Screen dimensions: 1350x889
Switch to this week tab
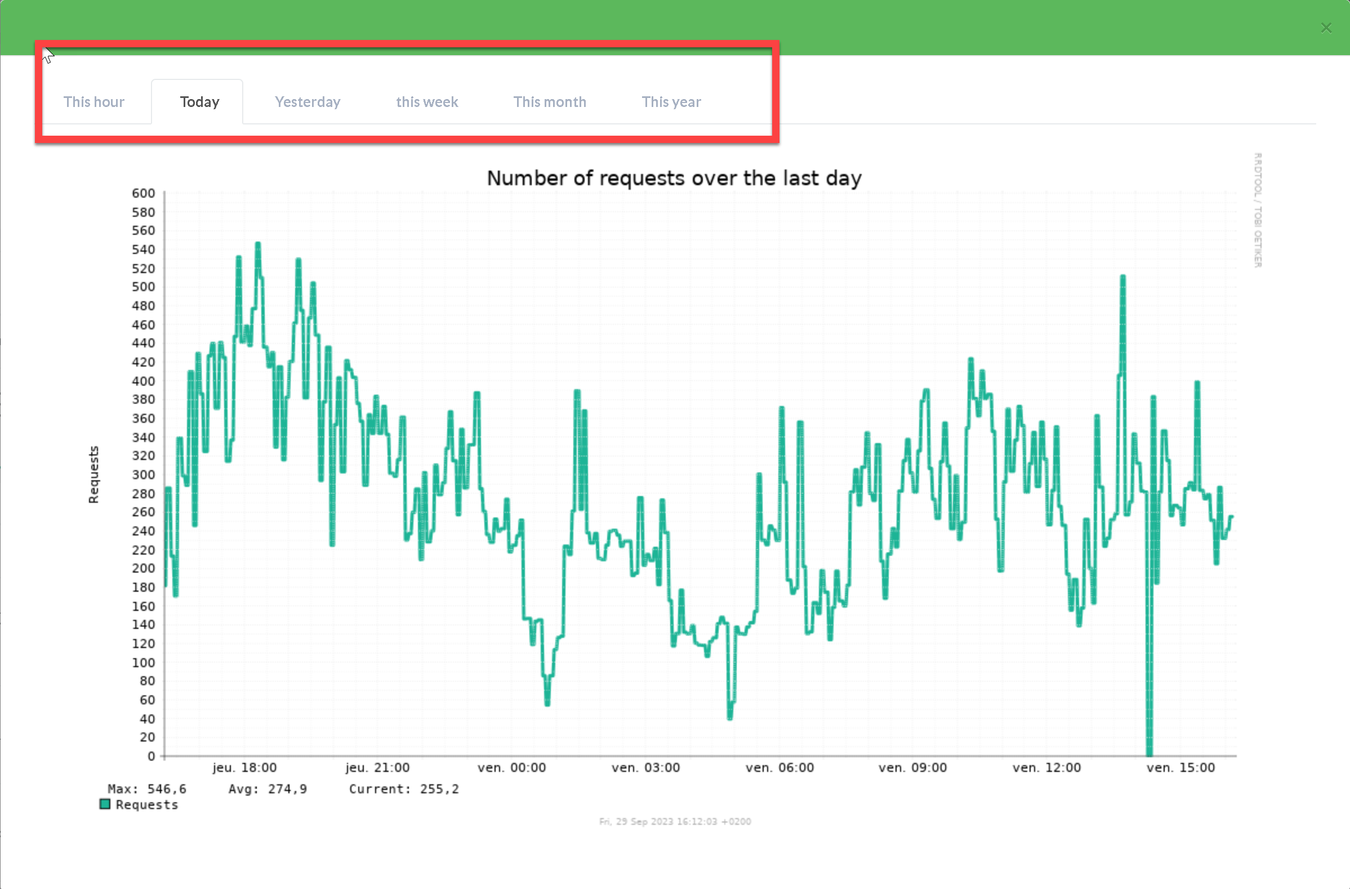coord(426,102)
